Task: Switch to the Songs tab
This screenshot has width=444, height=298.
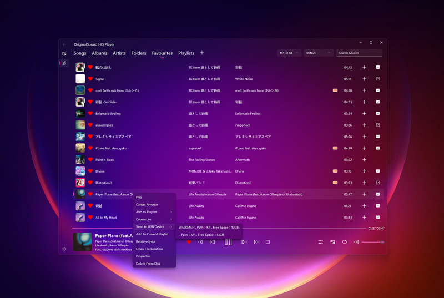Action: tap(80, 53)
